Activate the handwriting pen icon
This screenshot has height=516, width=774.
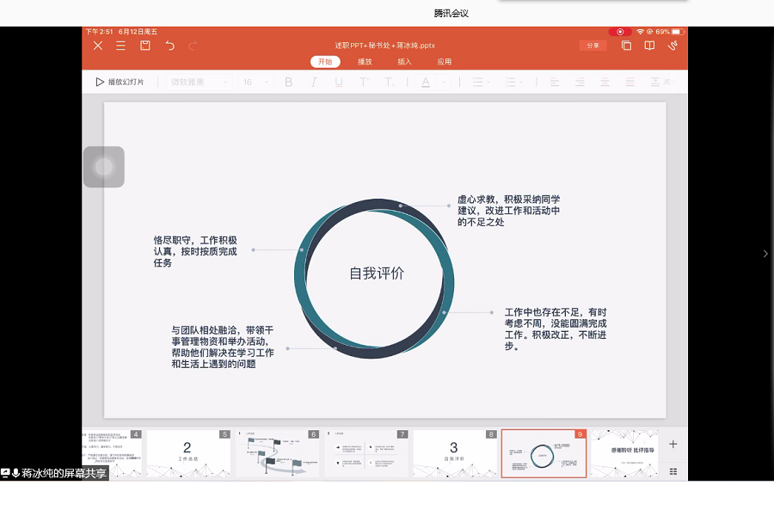pos(673,46)
